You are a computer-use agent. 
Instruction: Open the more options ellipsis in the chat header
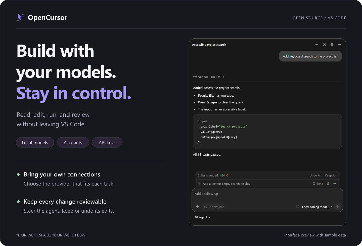pos(339,44)
